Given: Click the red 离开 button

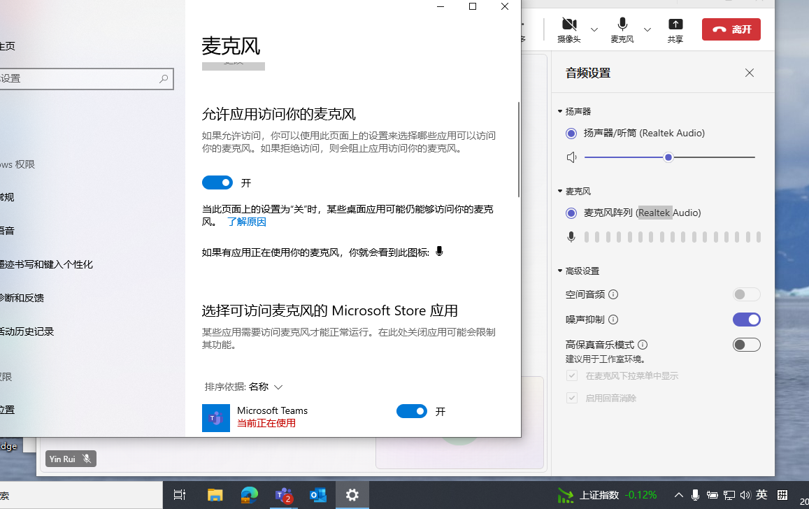Looking at the screenshot, I should coord(731,29).
